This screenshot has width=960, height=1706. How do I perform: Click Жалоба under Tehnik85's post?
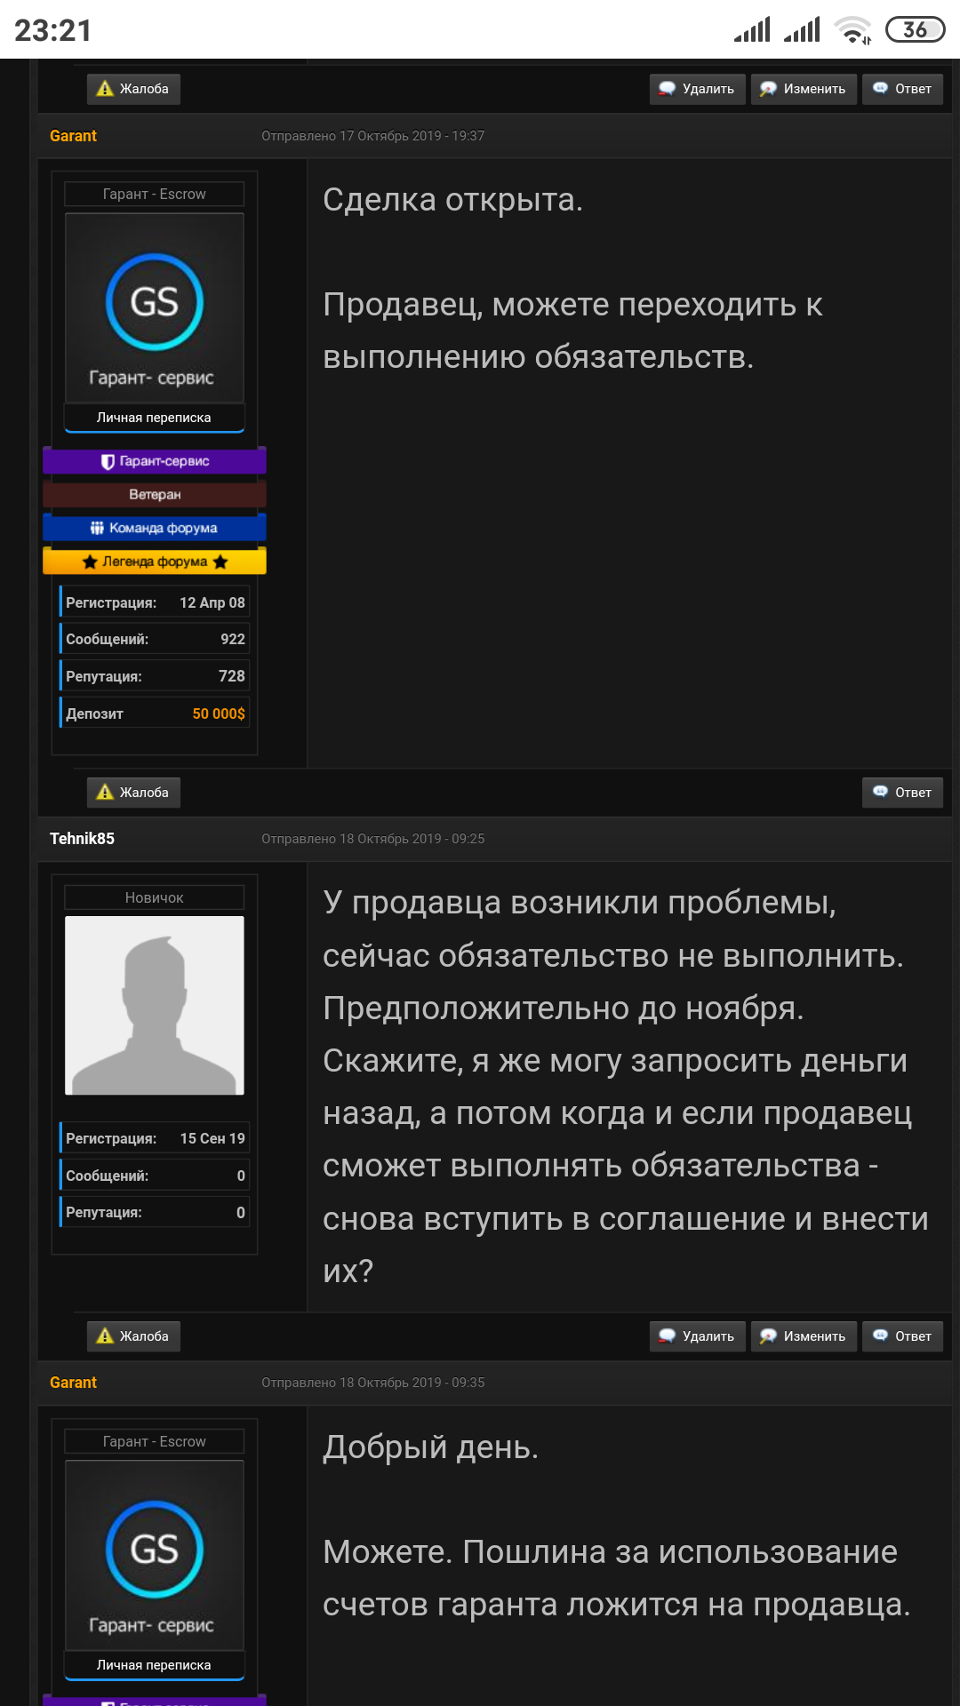133,1336
